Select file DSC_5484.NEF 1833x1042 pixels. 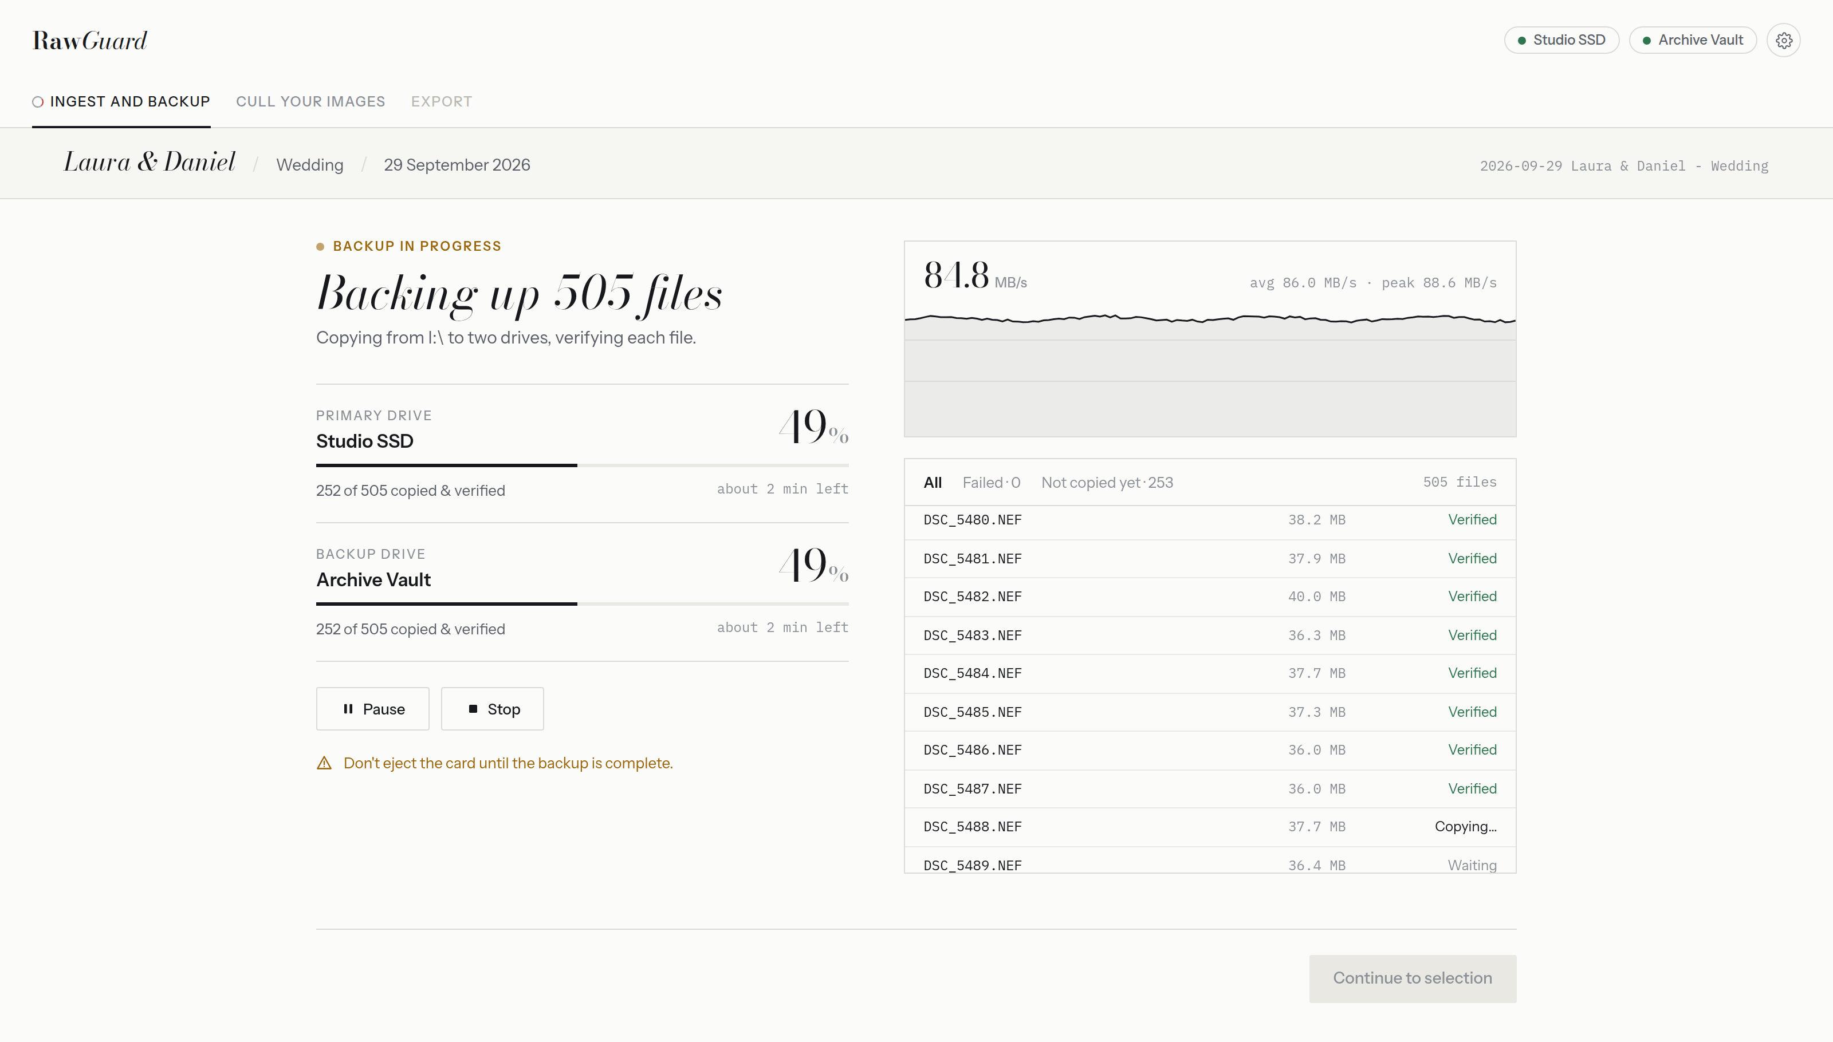point(1209,673)
